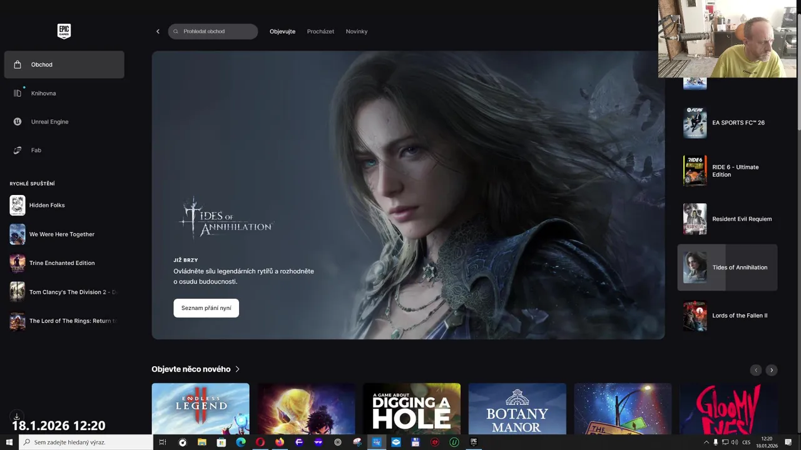Open the CES keyboard language indicator

pos(746,442)
